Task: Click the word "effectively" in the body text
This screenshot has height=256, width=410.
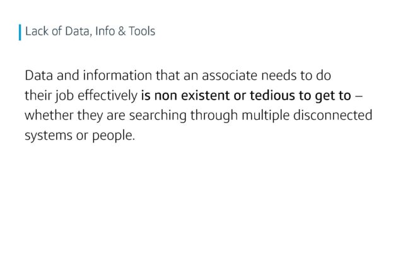Action: tap(107, 95)
